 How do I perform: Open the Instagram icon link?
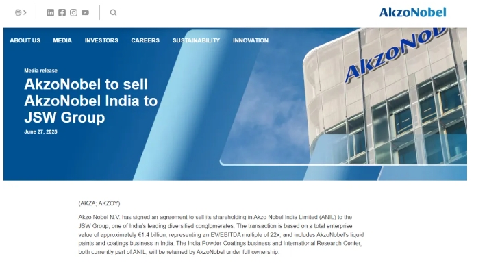(73, 12)
